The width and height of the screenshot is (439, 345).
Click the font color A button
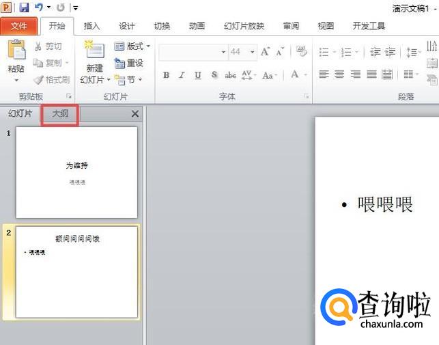coord(294,74)
